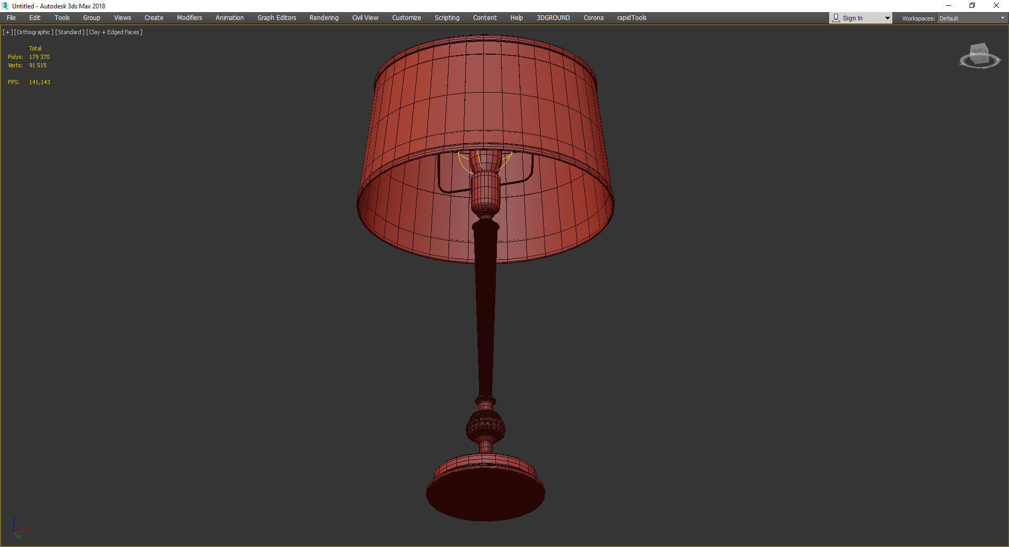The image size is (1009, 547).
Task: Open the Corona menu
Action: [x=593, y=18]
